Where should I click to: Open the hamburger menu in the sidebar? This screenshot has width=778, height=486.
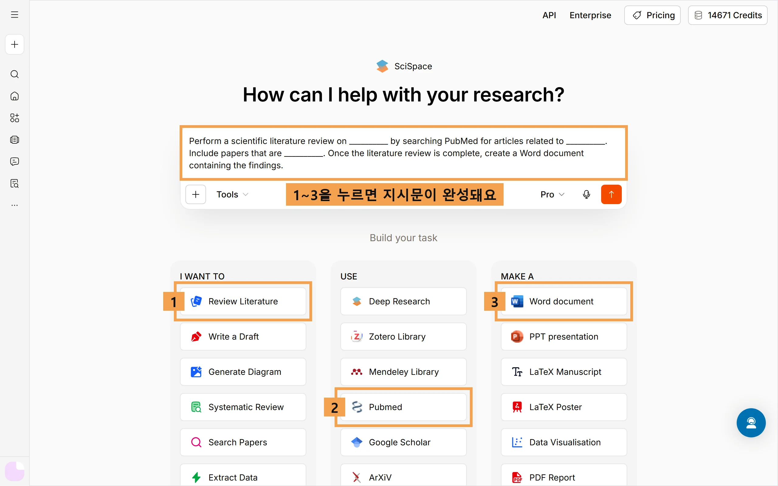point(15,15)
